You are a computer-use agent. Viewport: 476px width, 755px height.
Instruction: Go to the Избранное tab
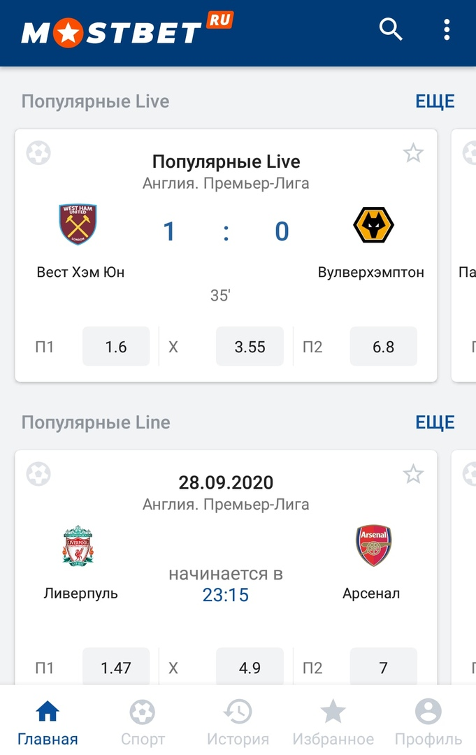point(333,721)
